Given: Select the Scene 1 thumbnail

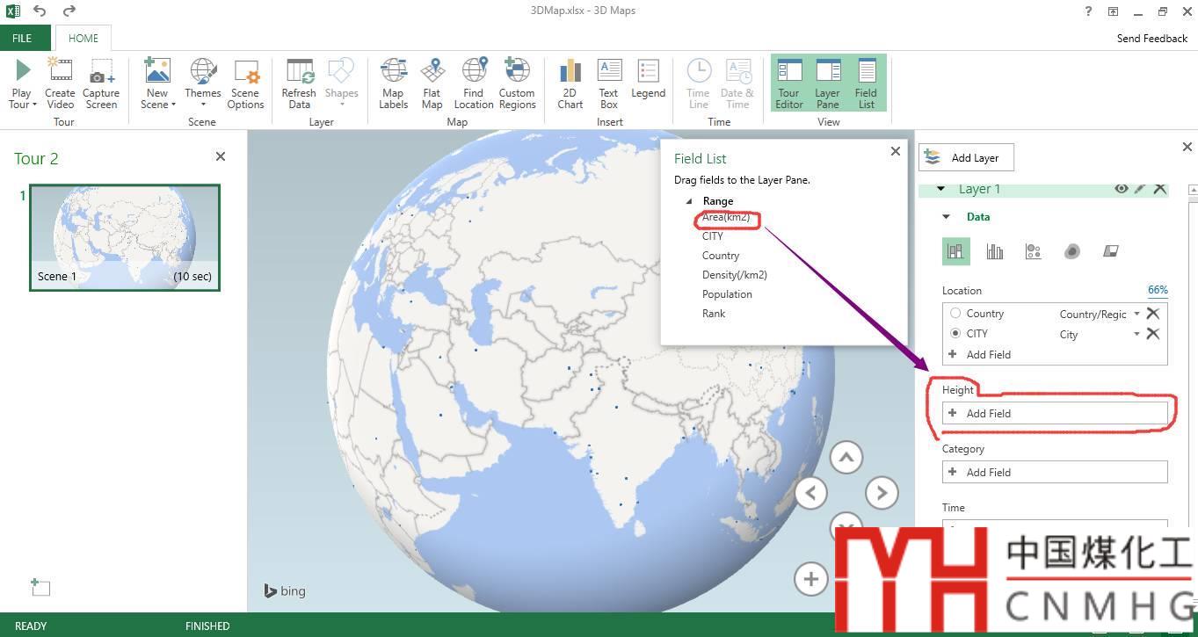Looking at the screenshot, I should click(125, 237).
